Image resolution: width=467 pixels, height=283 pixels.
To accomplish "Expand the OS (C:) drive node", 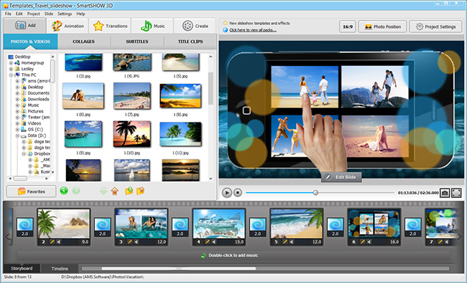I will click(17, 130).
